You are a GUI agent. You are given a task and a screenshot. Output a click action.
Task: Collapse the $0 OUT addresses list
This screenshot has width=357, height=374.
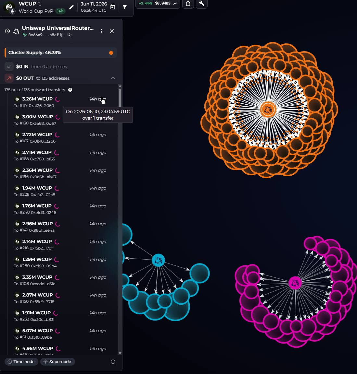click(113, 78)
